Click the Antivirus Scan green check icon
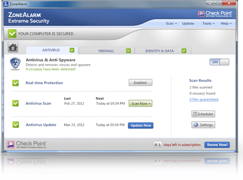Viewport: 243px width, 180px height. click(x=15, y=103)
